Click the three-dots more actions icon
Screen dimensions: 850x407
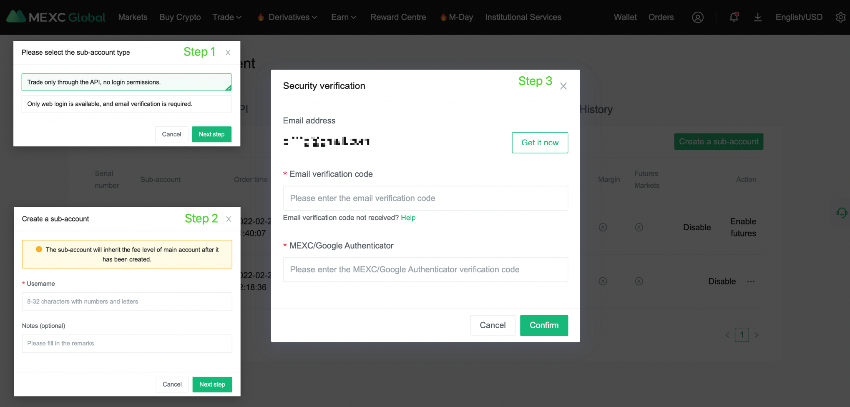coord(751,281)
